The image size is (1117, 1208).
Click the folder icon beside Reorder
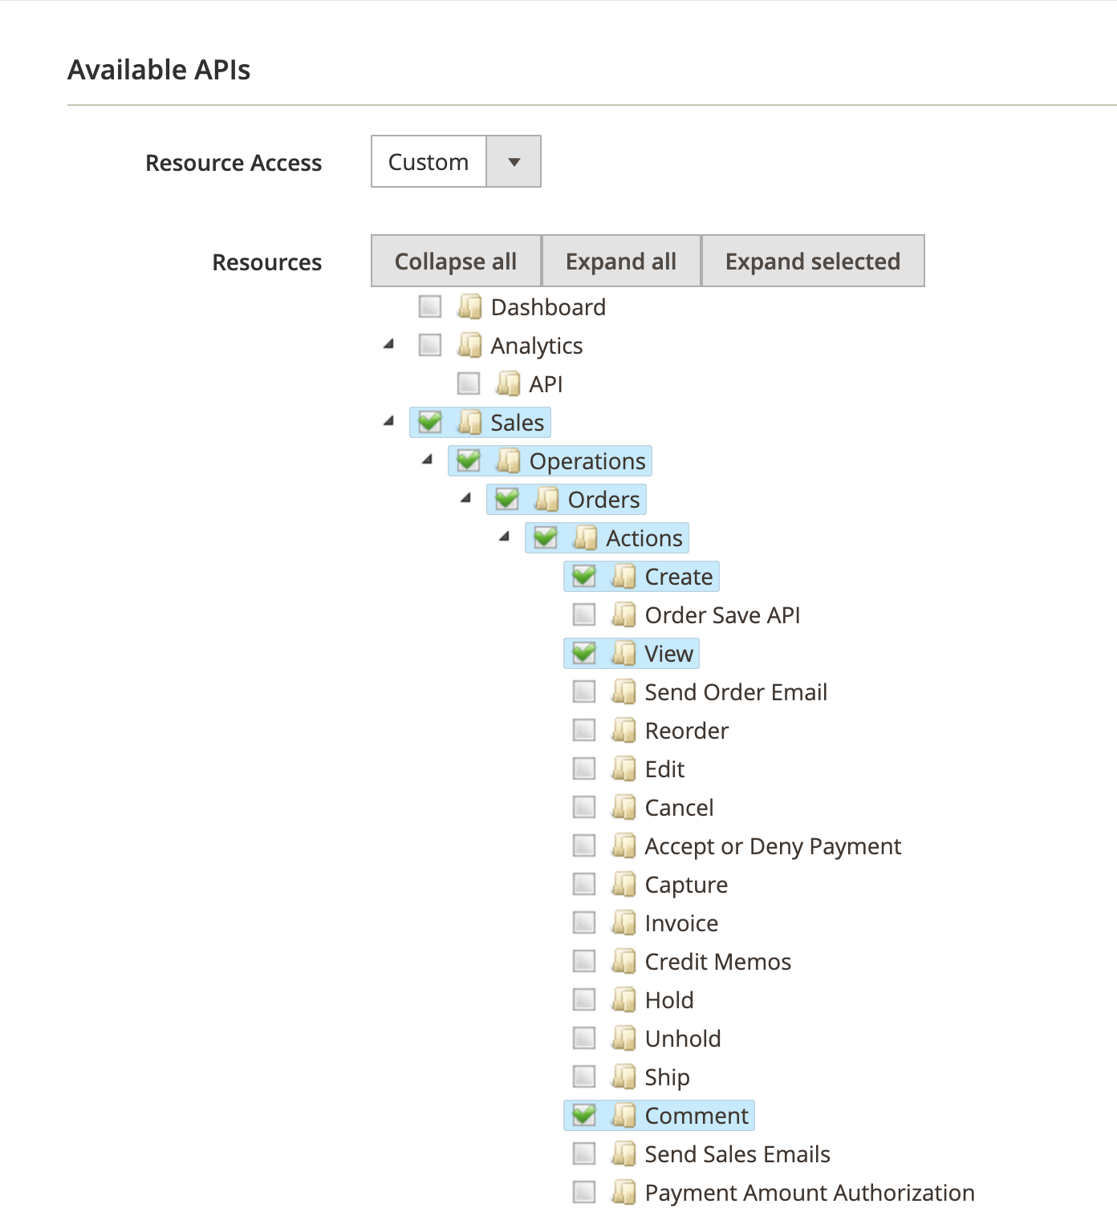point(623,730)
